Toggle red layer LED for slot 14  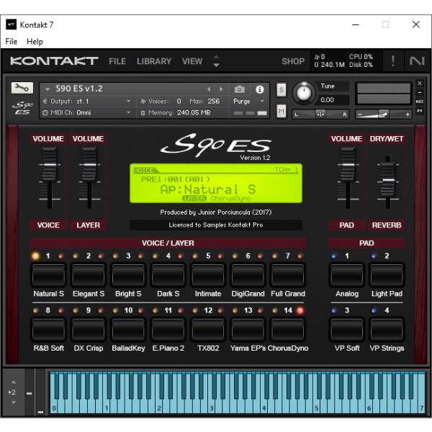[300, 310]
